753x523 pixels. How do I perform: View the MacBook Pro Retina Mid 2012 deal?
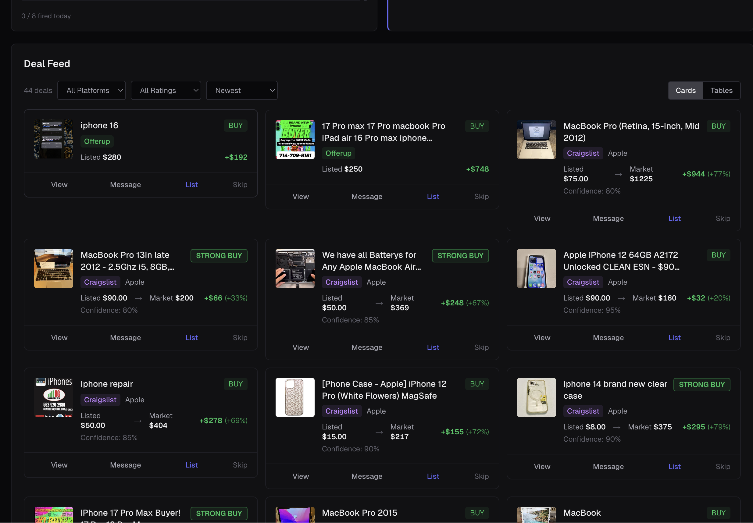pos(542,218)
